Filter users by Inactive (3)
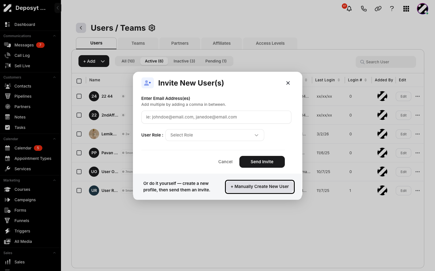The image size is (435, 271). coord(184,61)
